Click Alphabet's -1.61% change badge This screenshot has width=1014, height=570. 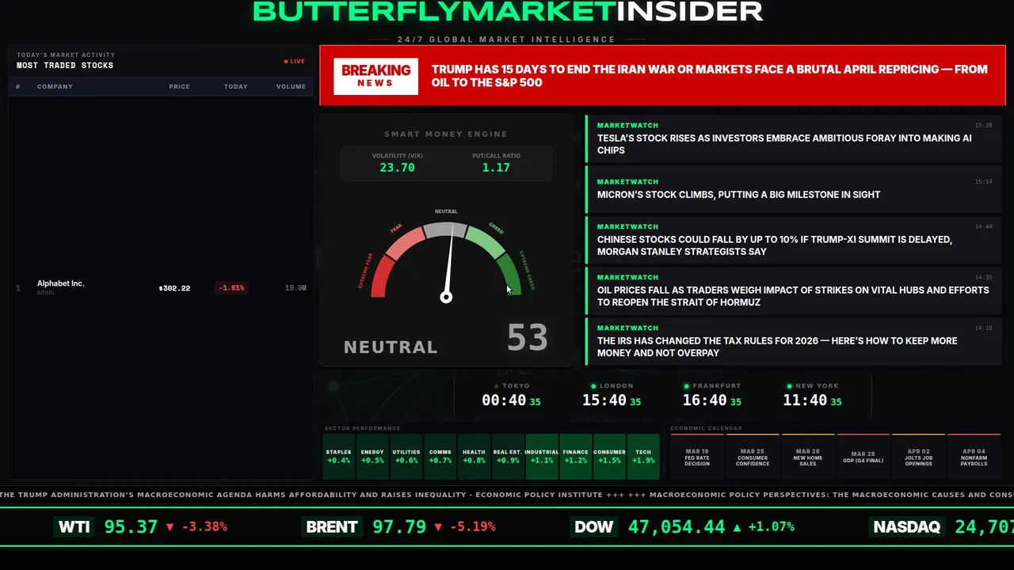coord(231,288)
